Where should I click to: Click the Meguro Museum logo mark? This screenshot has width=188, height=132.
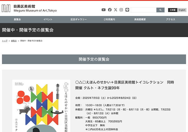point(6,8)
